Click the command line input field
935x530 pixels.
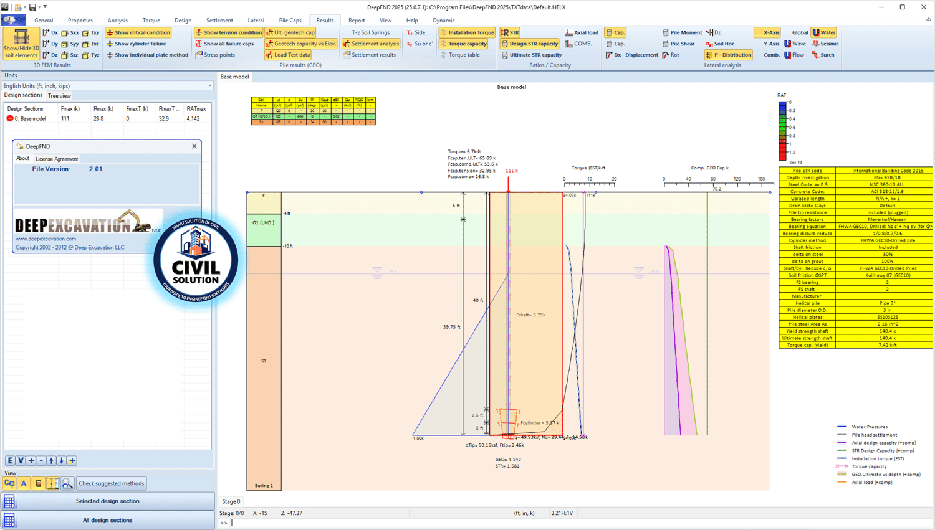tap(580, 523)
